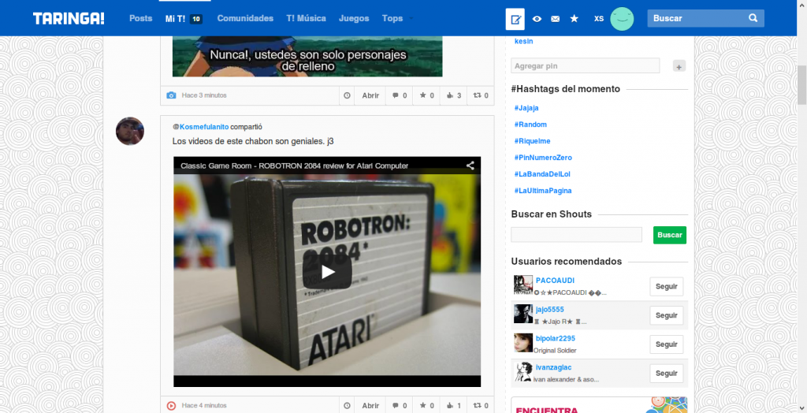
Task: Open the new post pencil icon
Action: (515, 19)
